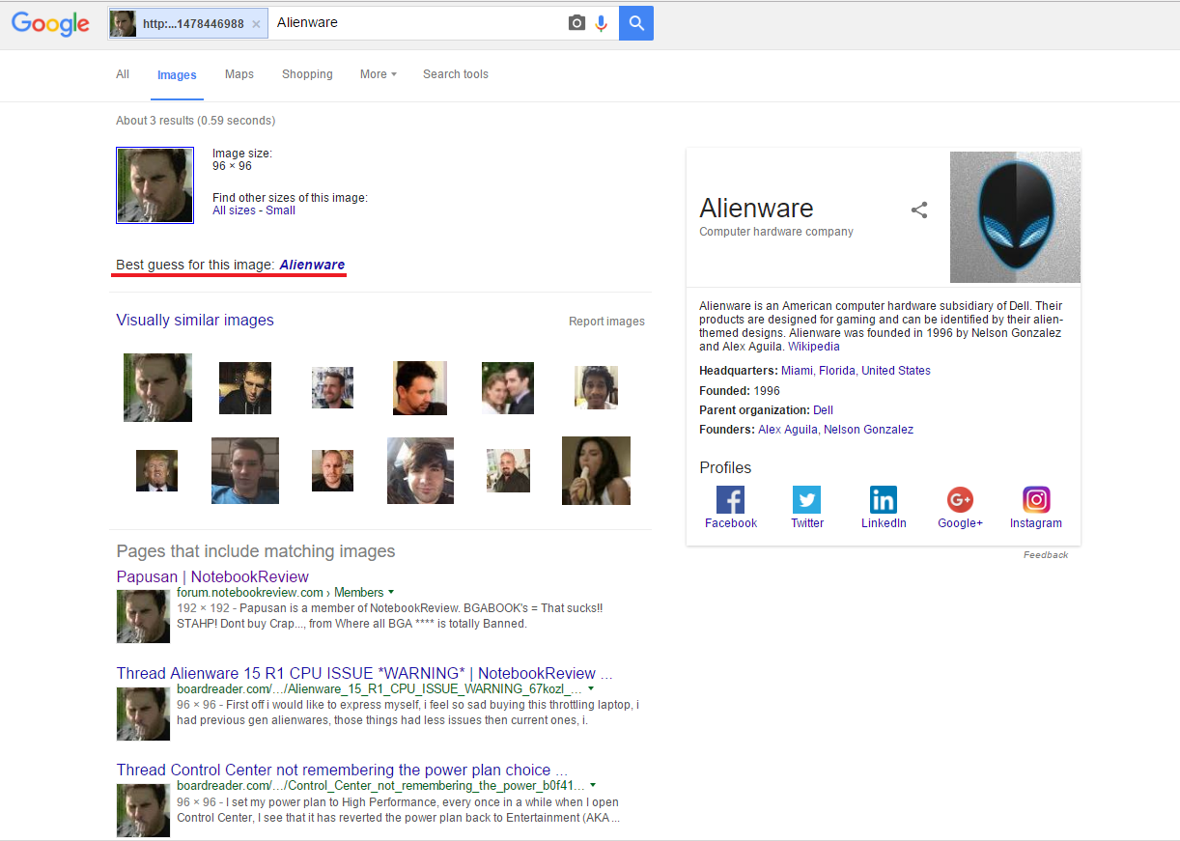Expand options arrow for Alienware_15_R1_CPU_ISSUE boardreader URL
Viewport: 1180px width, 841px height.
point(591,689)
